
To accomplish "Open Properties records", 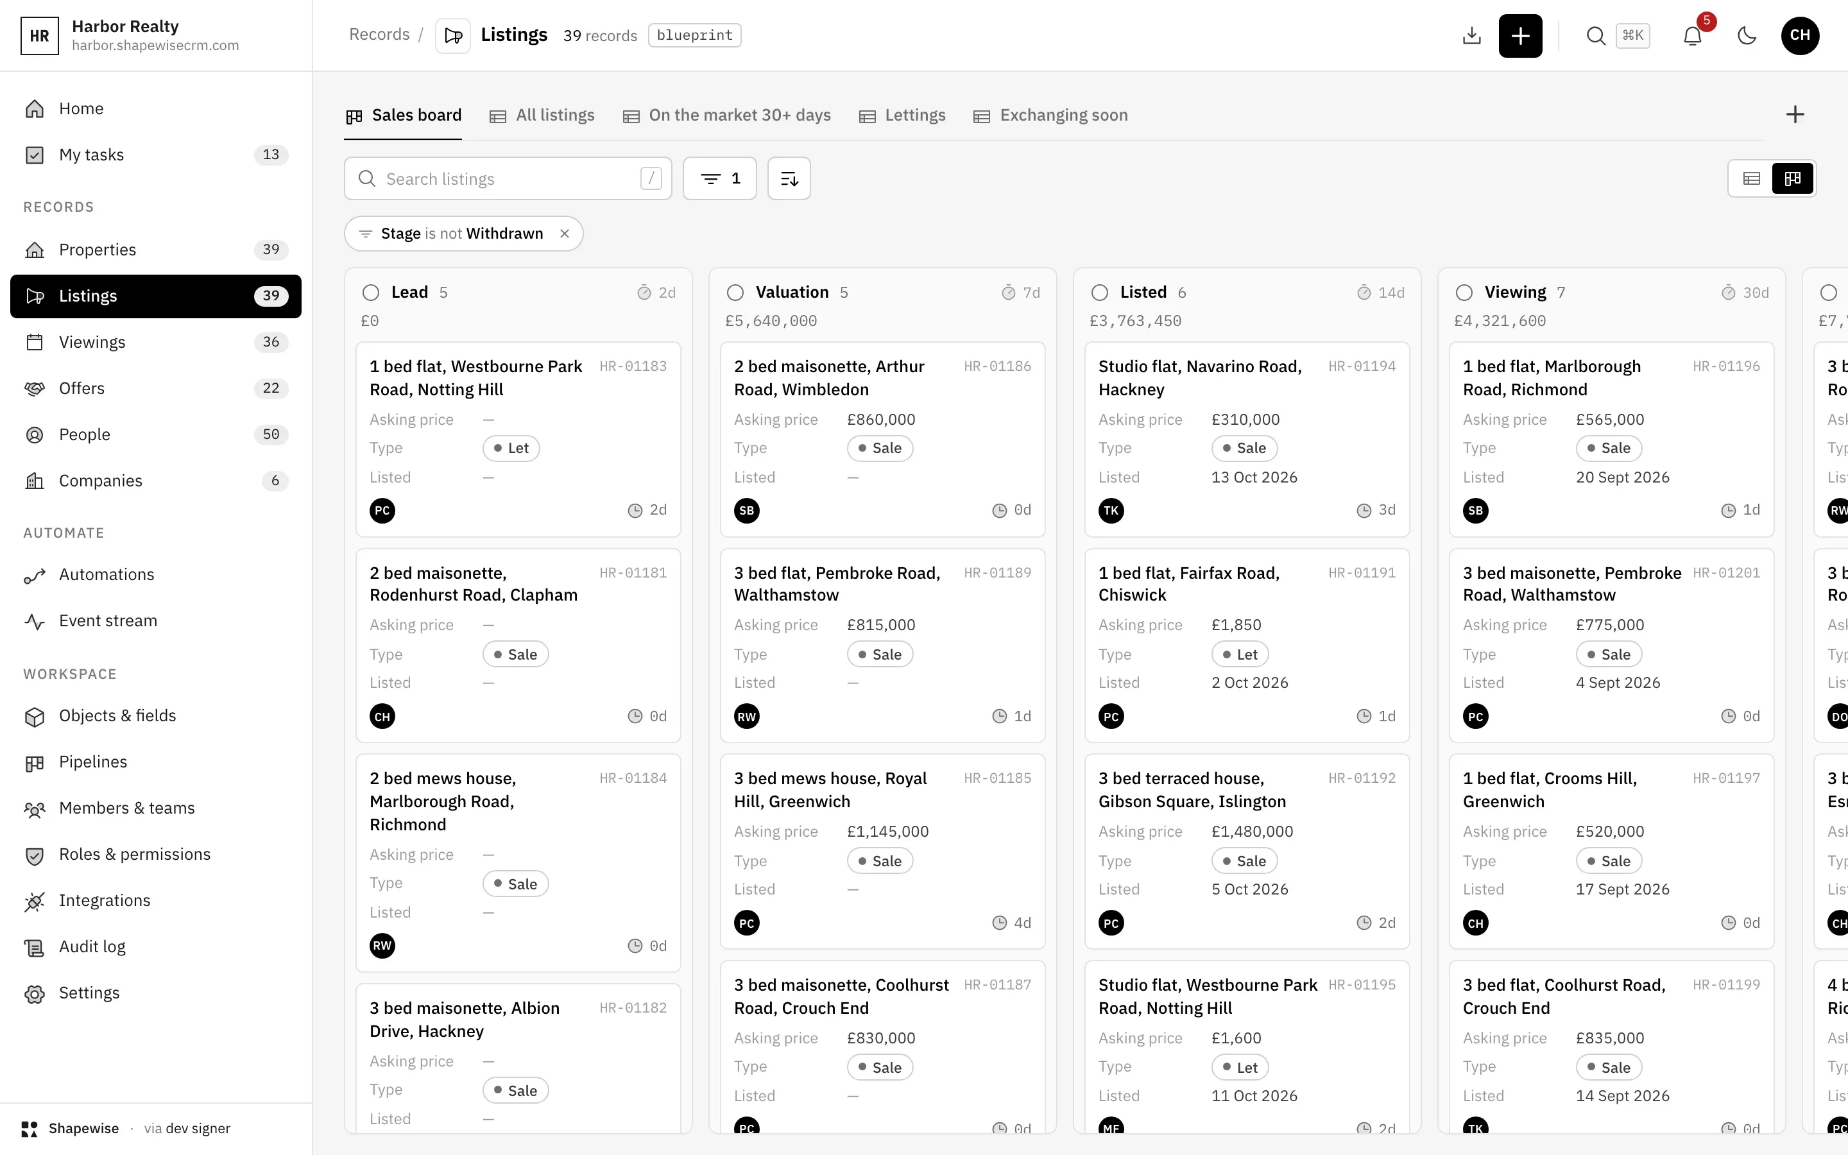I will 156,250.
